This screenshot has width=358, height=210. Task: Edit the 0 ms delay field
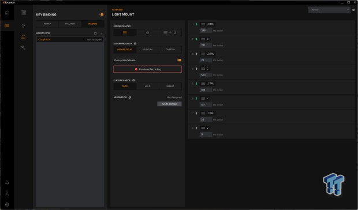pyautogui.click(x=206, y=134)
